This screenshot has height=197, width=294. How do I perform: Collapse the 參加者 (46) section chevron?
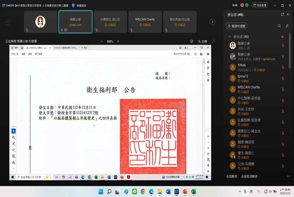230,36
